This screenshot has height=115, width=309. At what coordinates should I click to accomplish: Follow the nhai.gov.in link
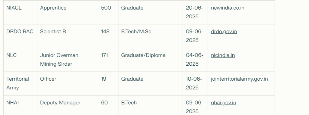pos(224,103)
